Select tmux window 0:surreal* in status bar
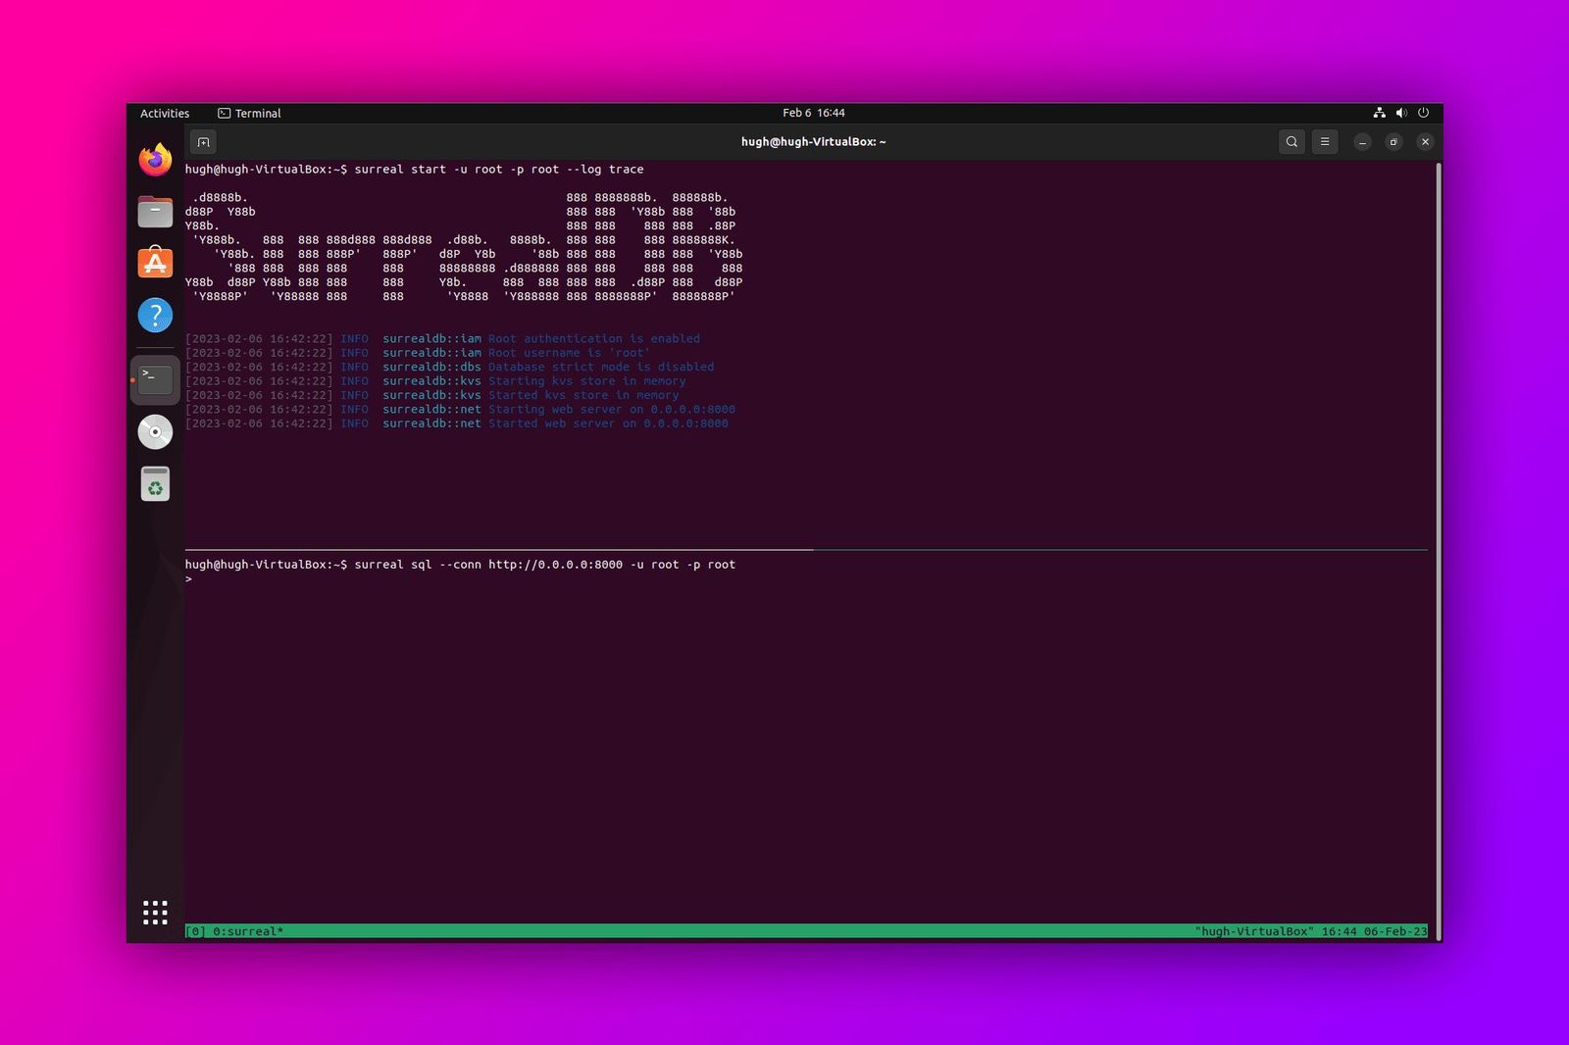This screenshot has height=1045, width=1569. tap(248, 931)
